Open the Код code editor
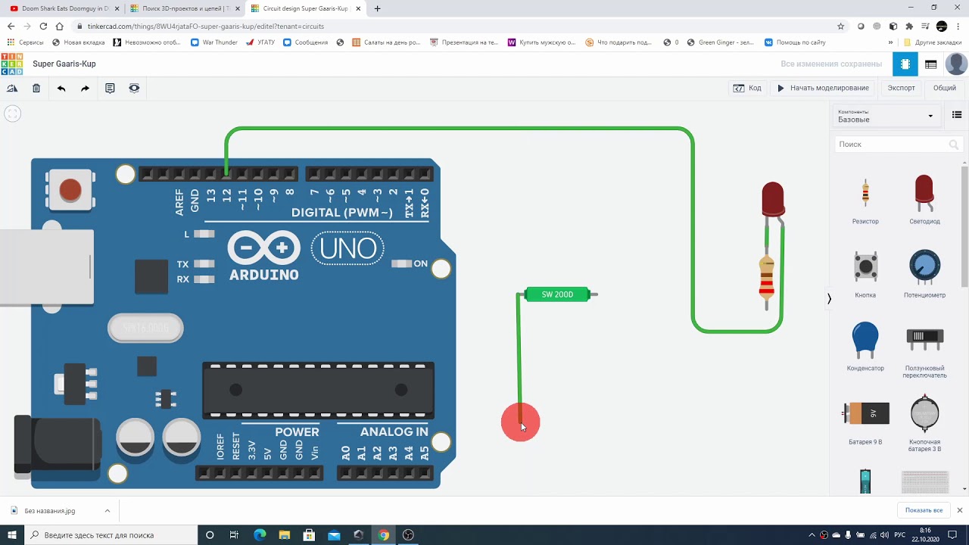The height and width of the screenshot is (545, 969). point(748,88)
